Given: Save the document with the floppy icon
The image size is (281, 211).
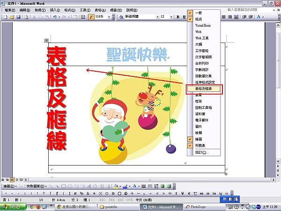Looking at the screenshot, I should 18,17.
